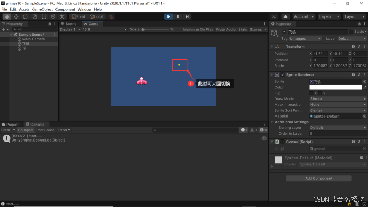The height and width of the screenshot is (207, 369).
Task: Enable Flip X checkbox
Action: [x=311, y=93]
